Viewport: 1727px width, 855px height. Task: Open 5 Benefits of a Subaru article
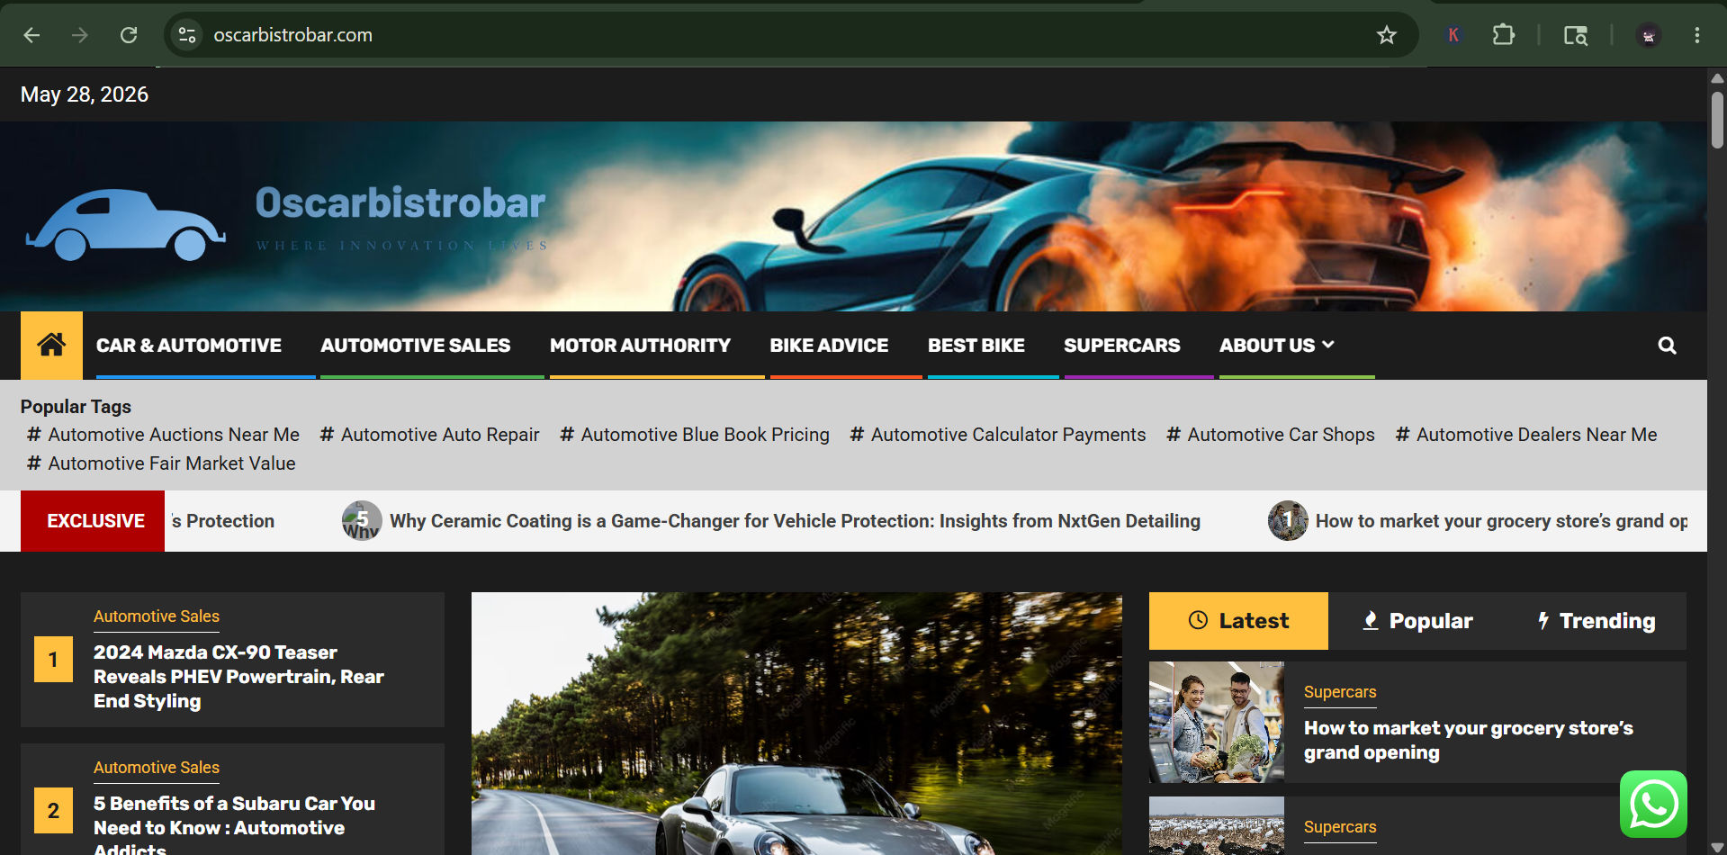coord(234,827)
